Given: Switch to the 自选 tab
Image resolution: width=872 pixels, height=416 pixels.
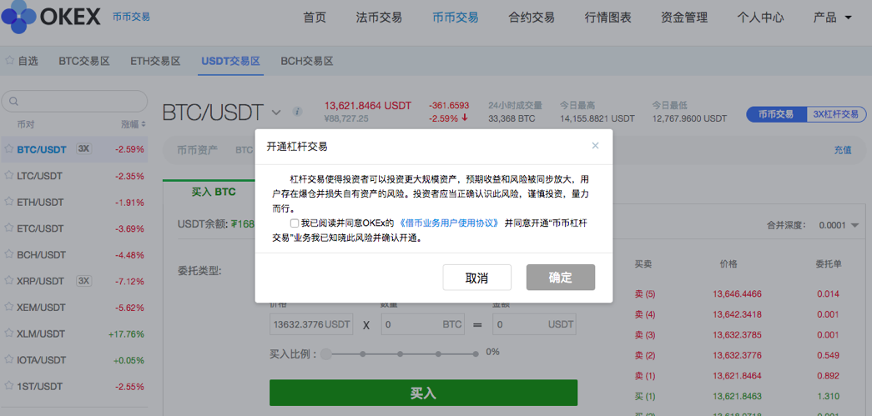Looking at the screenshot, I should point(22,61).
